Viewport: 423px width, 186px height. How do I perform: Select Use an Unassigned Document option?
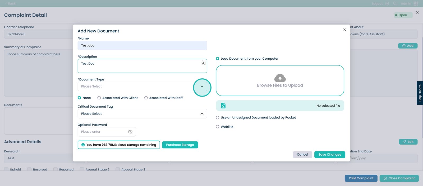pos(218,118)
